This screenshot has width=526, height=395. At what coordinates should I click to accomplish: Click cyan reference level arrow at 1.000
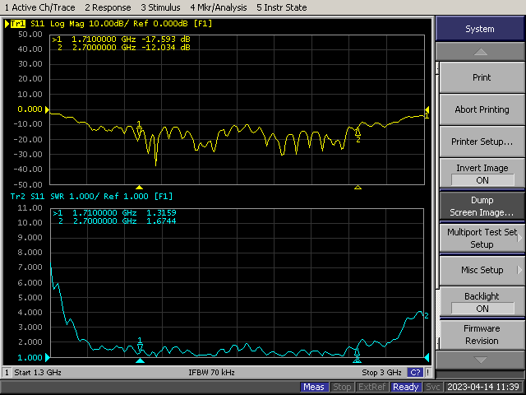[x=48, y=357]
